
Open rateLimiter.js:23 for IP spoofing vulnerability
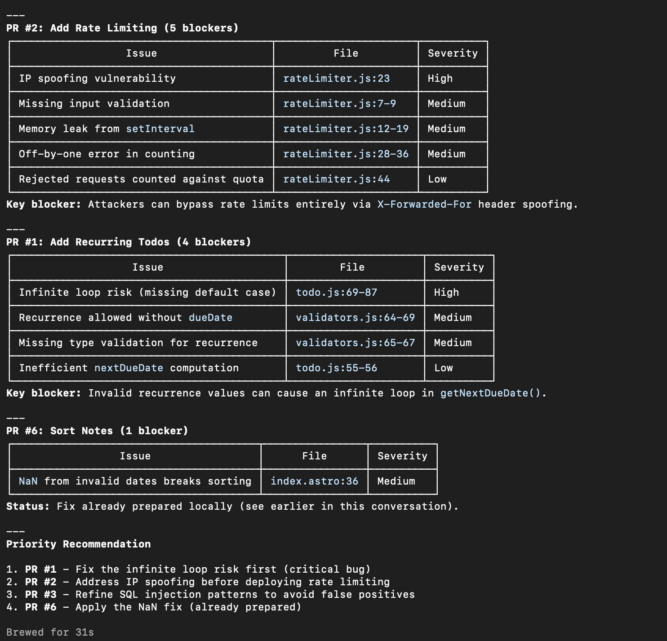pos(336,78)
